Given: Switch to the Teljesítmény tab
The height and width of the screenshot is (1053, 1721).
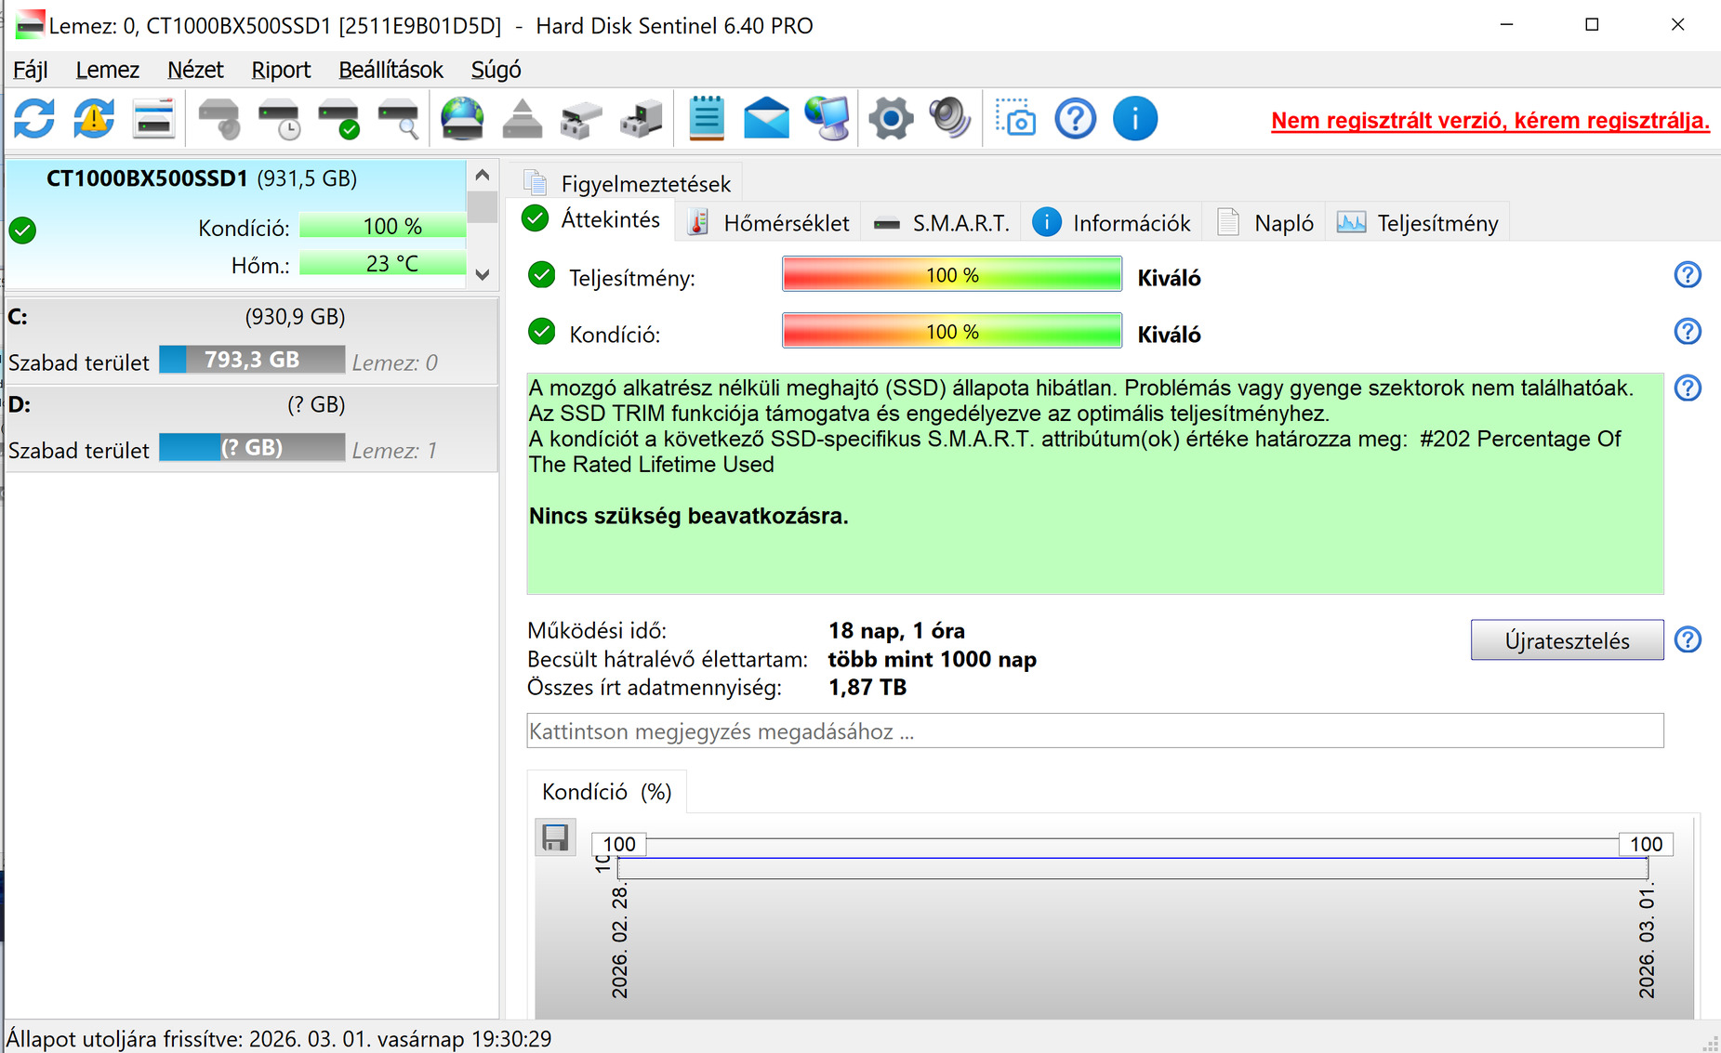Looking at the screenshot, I should click(1418, 223).
